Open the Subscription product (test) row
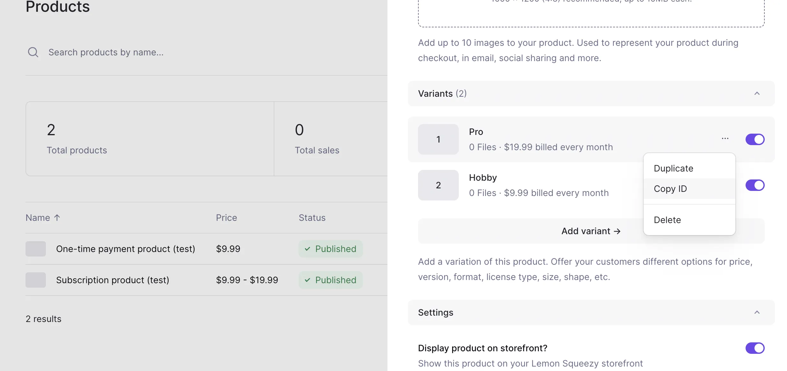Image resolution: width=787 pixels, height=371 pixels. (x=112, y=280)
